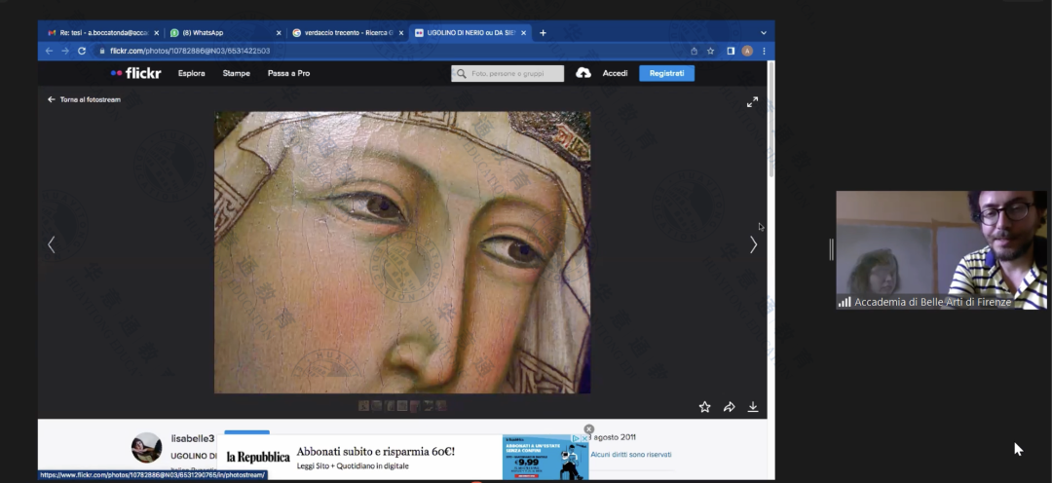Click the AdChoices icon on the banner
This screenshot has height=483, width=1052.
[x=576, y=439]
